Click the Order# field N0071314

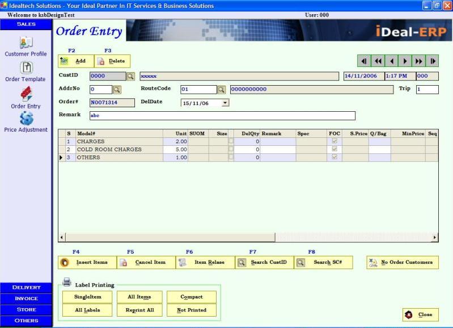[112, 102]
